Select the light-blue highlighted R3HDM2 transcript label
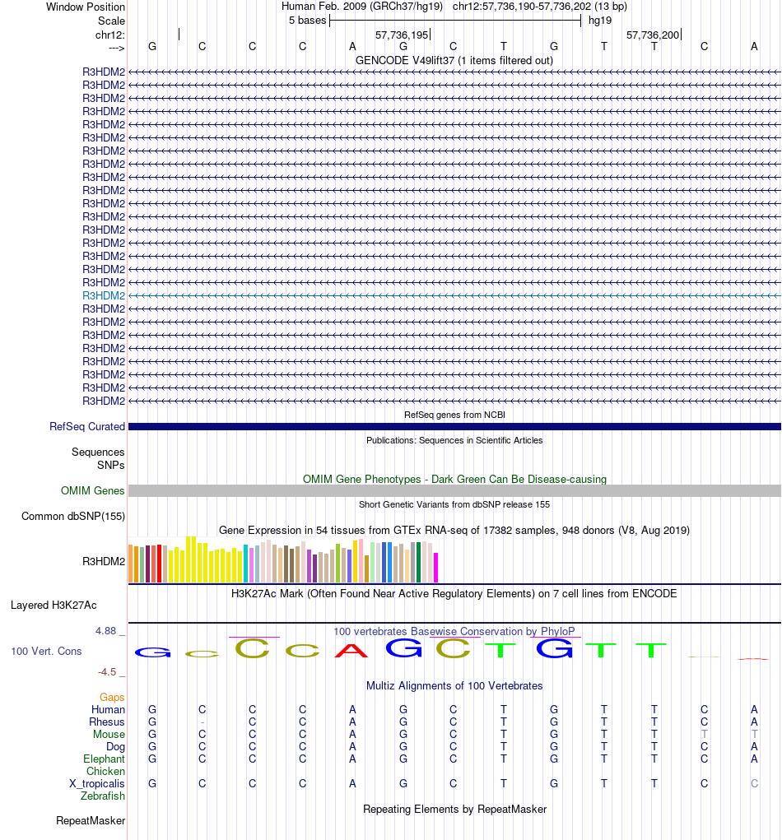The image size is (782, 840). pos(104,295)
